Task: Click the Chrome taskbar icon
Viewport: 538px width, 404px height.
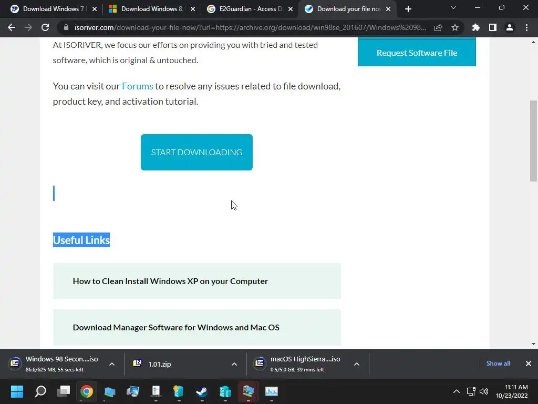Action: pyautogui.click(x=87, y=391)
